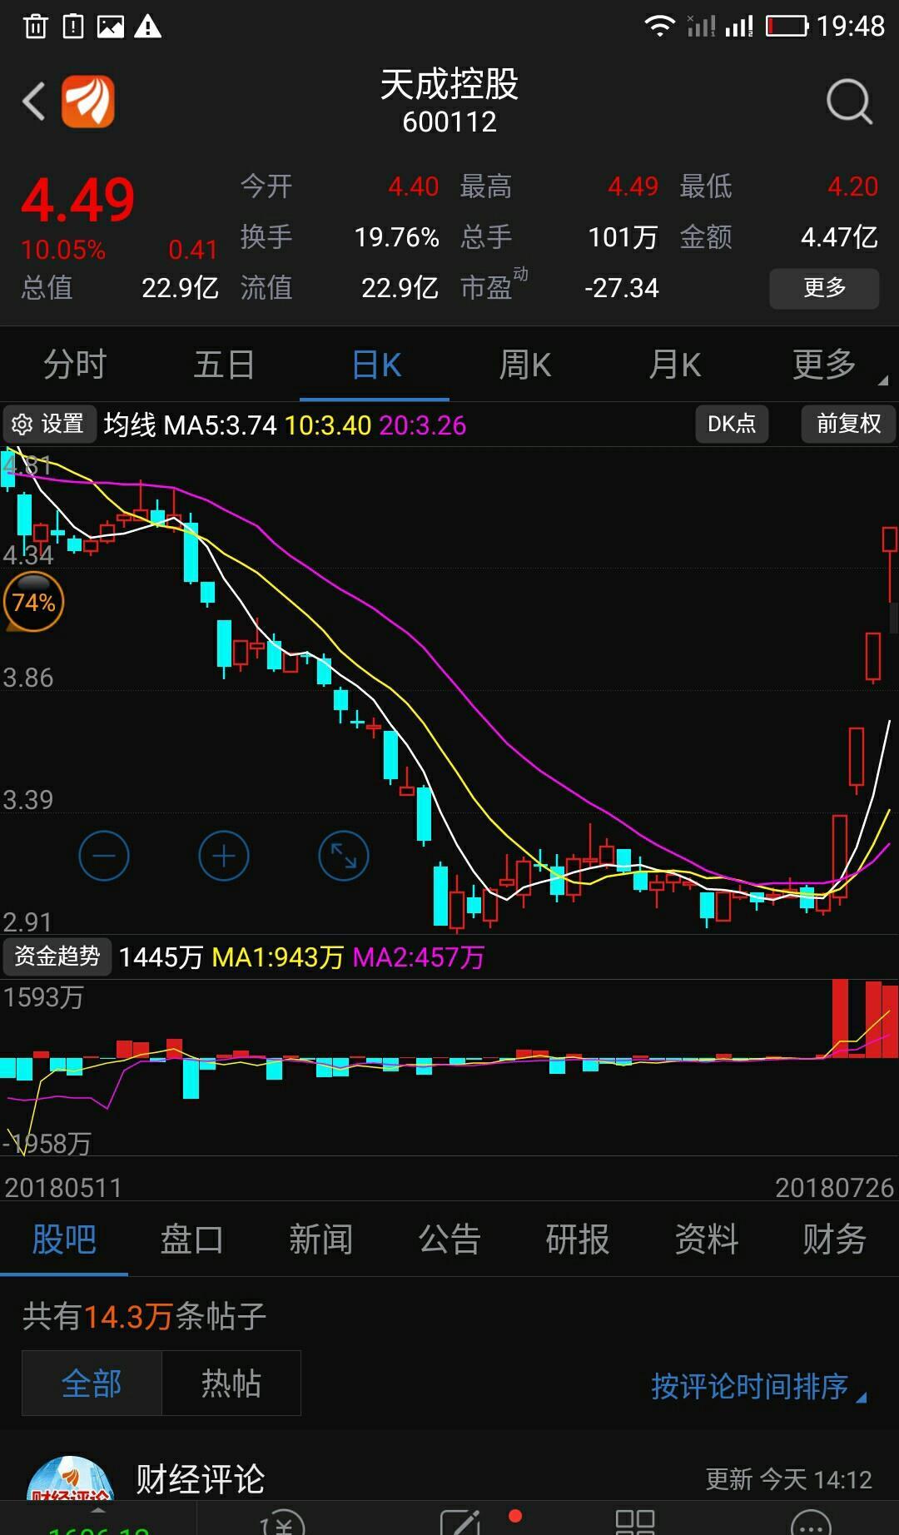
Task: Tap the back arrow icon
Action: [34, 102]
